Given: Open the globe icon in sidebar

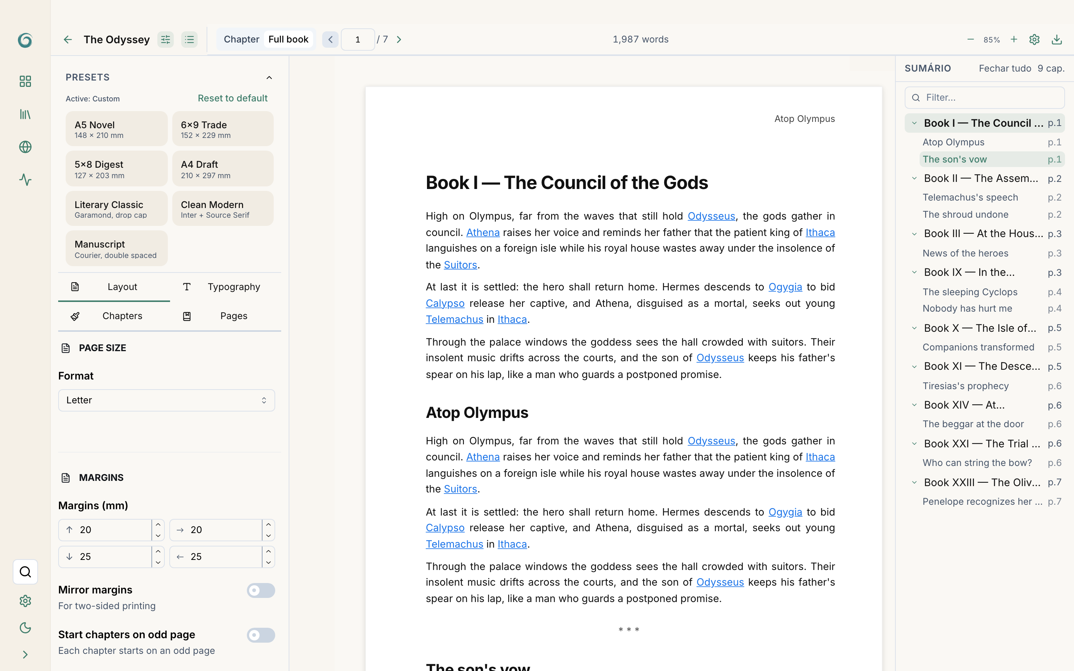Looking at the screenshot, I should (x=25, y=147).
